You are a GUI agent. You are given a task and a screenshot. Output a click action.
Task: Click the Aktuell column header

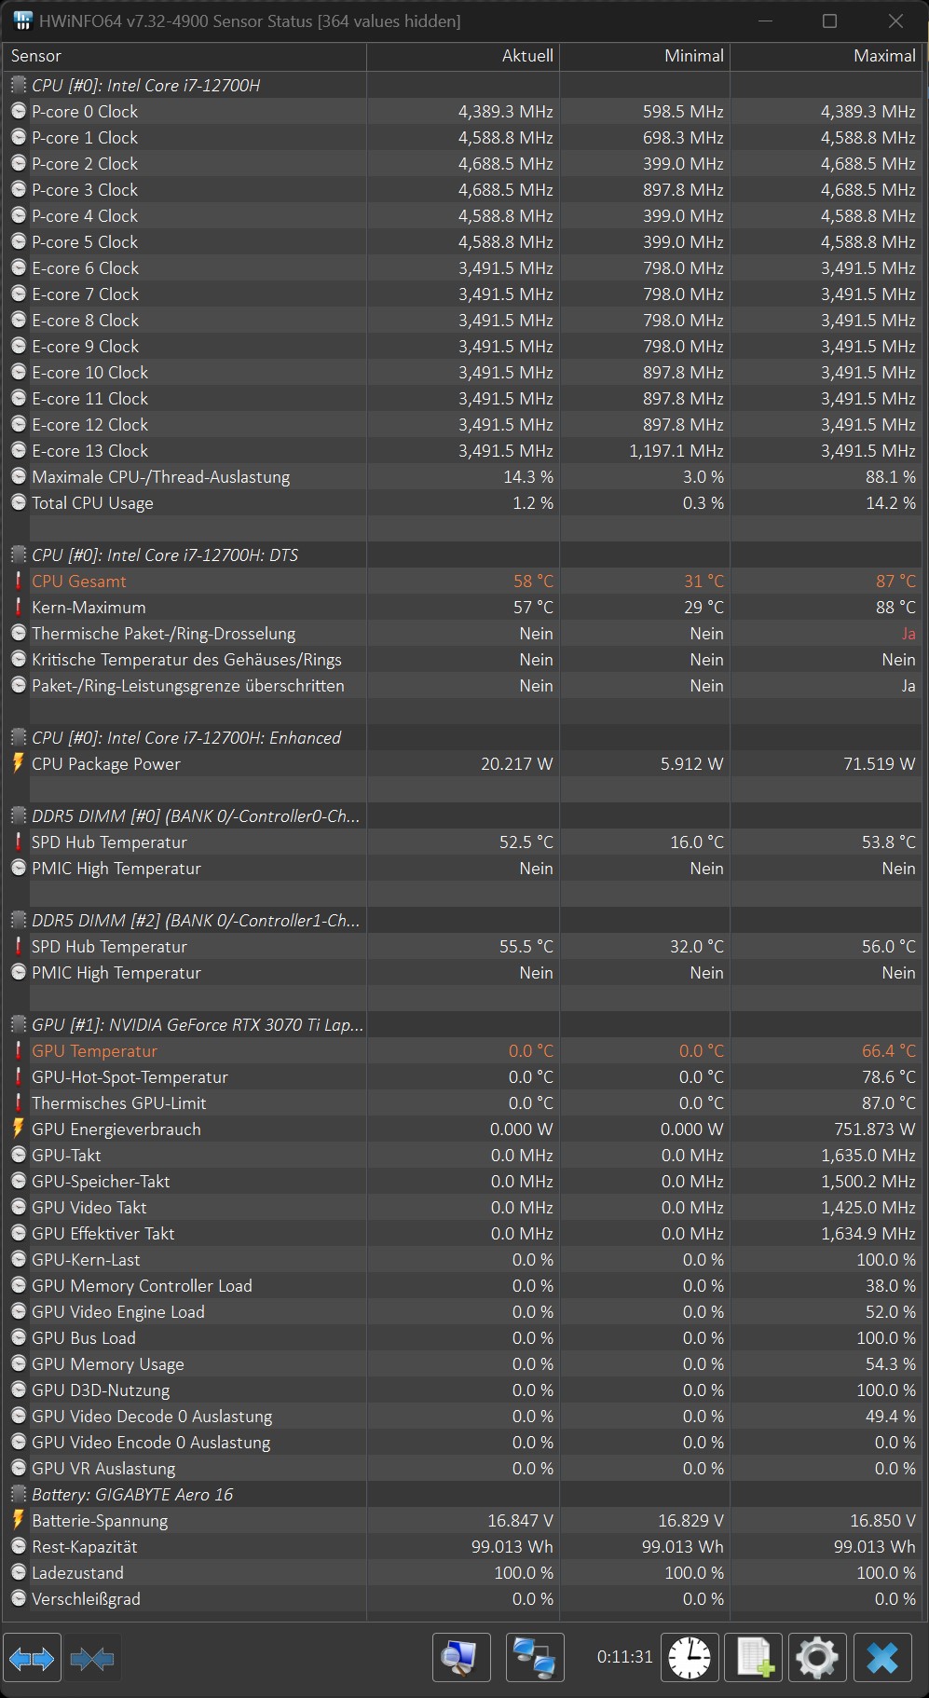click(463, 56)
